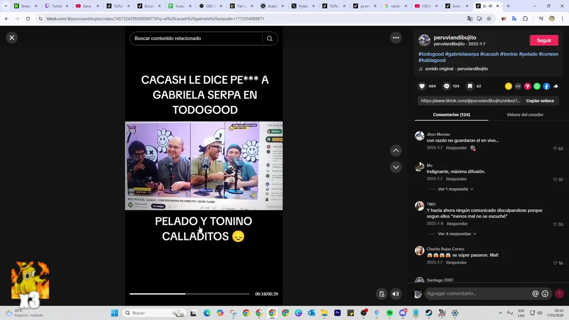Click the search magnifier icon in TikTok
Screen dimensions: 569x320
click(269, 38)
